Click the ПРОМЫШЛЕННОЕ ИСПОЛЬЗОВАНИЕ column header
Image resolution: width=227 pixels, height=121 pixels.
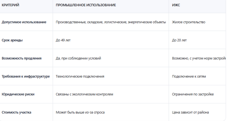[x=86, y=5]
